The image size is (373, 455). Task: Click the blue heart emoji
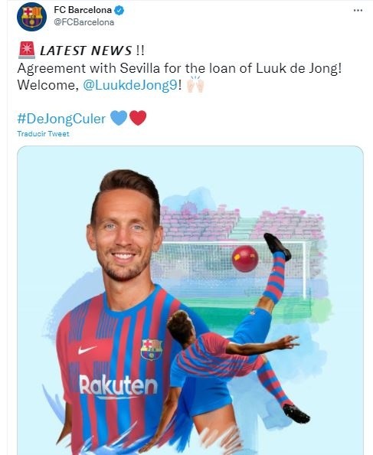click(119, 118)
